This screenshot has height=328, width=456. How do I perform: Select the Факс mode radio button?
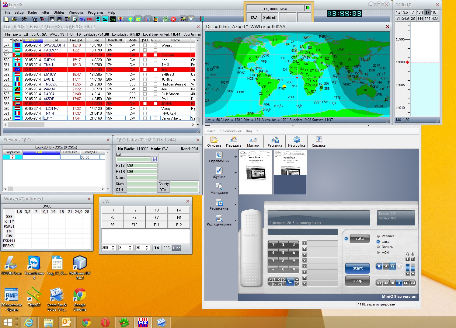tap(378, 242)
